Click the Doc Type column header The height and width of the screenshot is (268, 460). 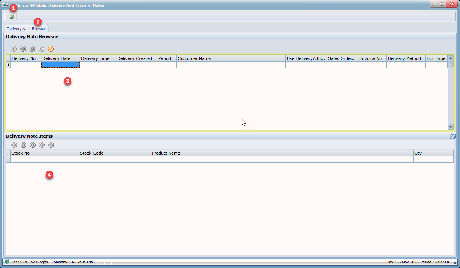tap(436, 58)
